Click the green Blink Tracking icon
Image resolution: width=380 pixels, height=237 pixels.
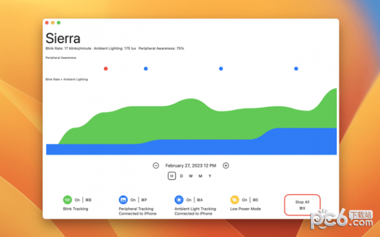point(68,200)
